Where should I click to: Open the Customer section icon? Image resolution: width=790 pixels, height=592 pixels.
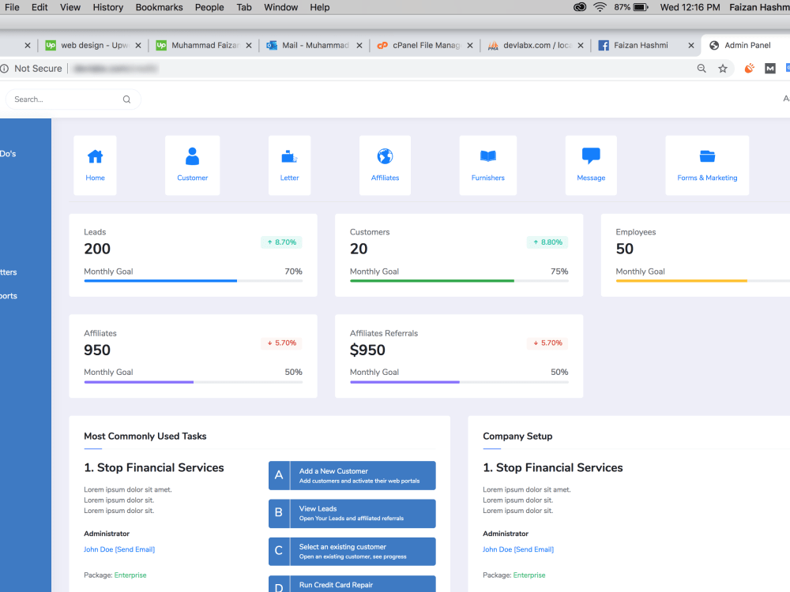[192, 156]
